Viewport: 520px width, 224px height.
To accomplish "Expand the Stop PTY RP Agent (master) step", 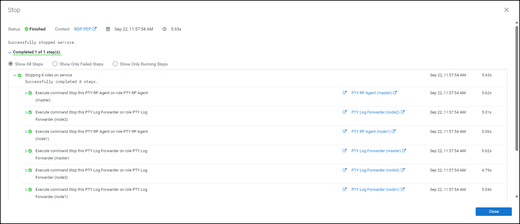I will coord(26,93).
